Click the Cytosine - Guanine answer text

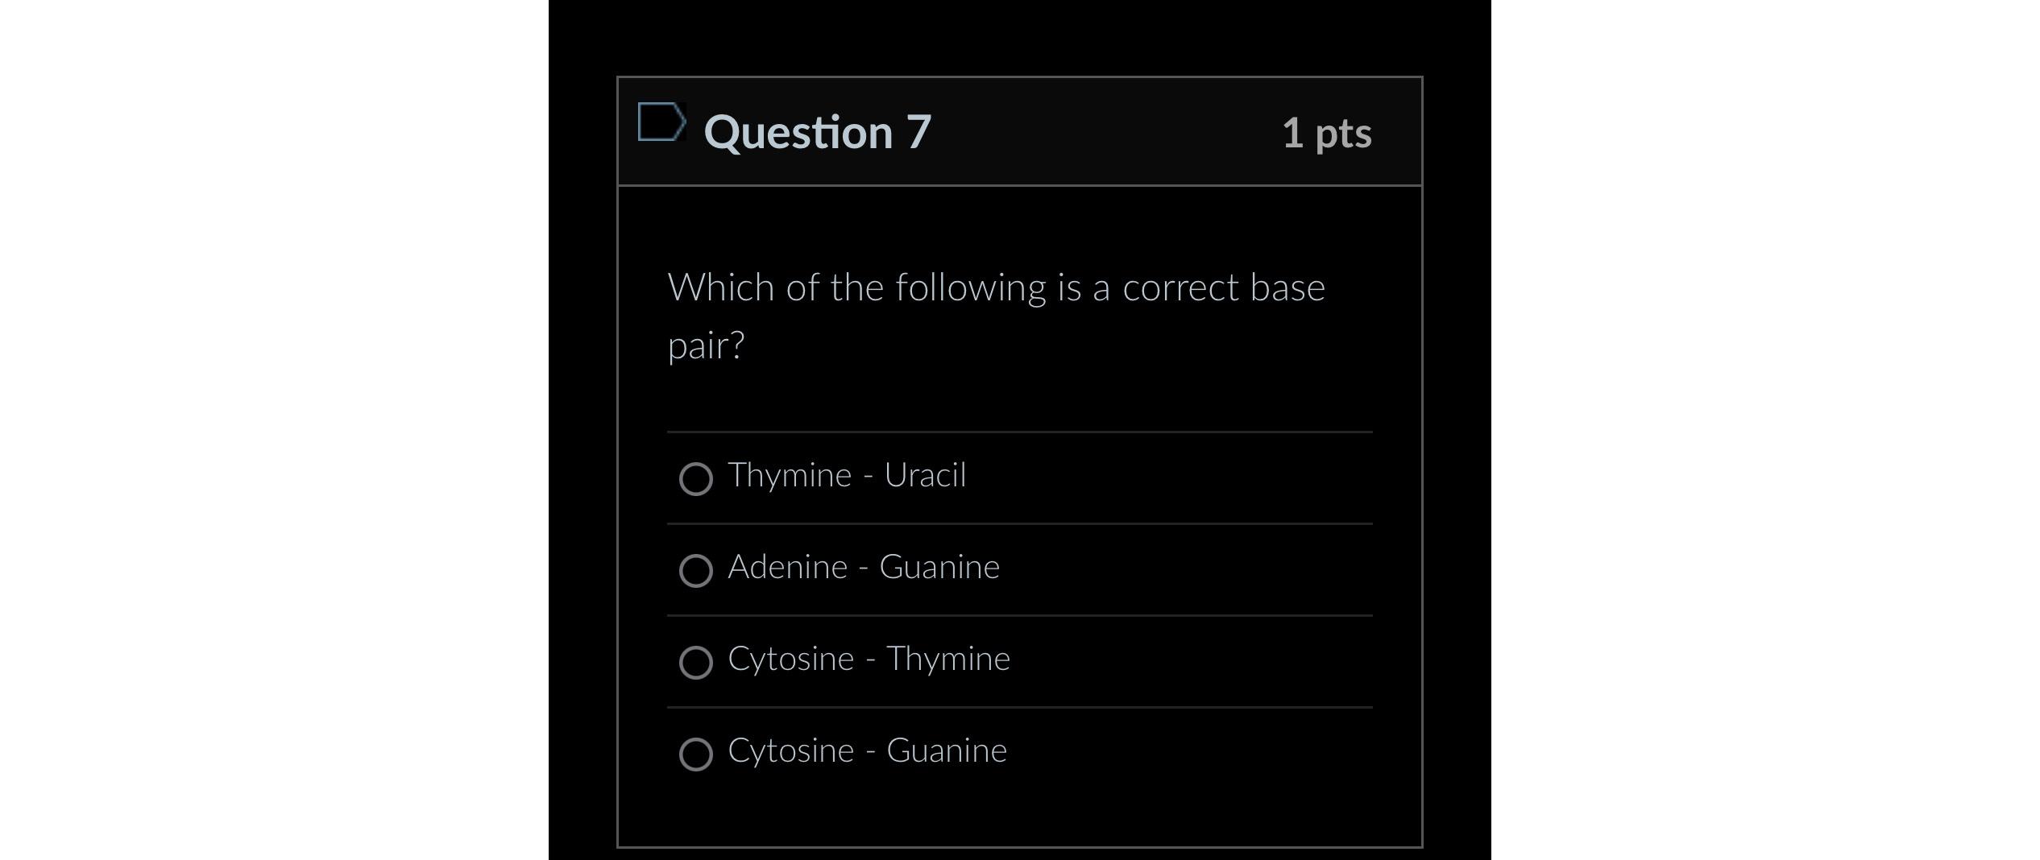tap(867, 750)
